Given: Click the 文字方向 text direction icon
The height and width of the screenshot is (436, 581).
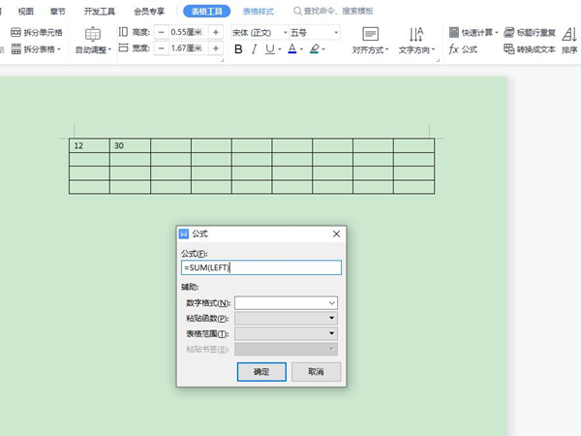Looking at the screenshot, I should click(x=417, y=34).
